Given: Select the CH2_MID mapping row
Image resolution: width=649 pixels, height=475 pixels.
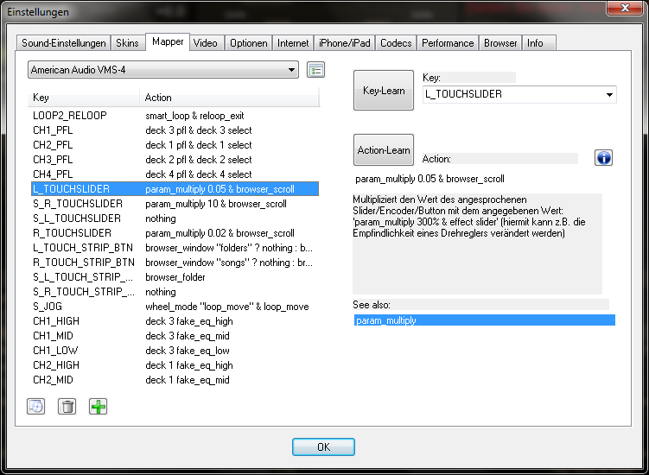Looking at the screenshot, I should [x=175, y=380].
